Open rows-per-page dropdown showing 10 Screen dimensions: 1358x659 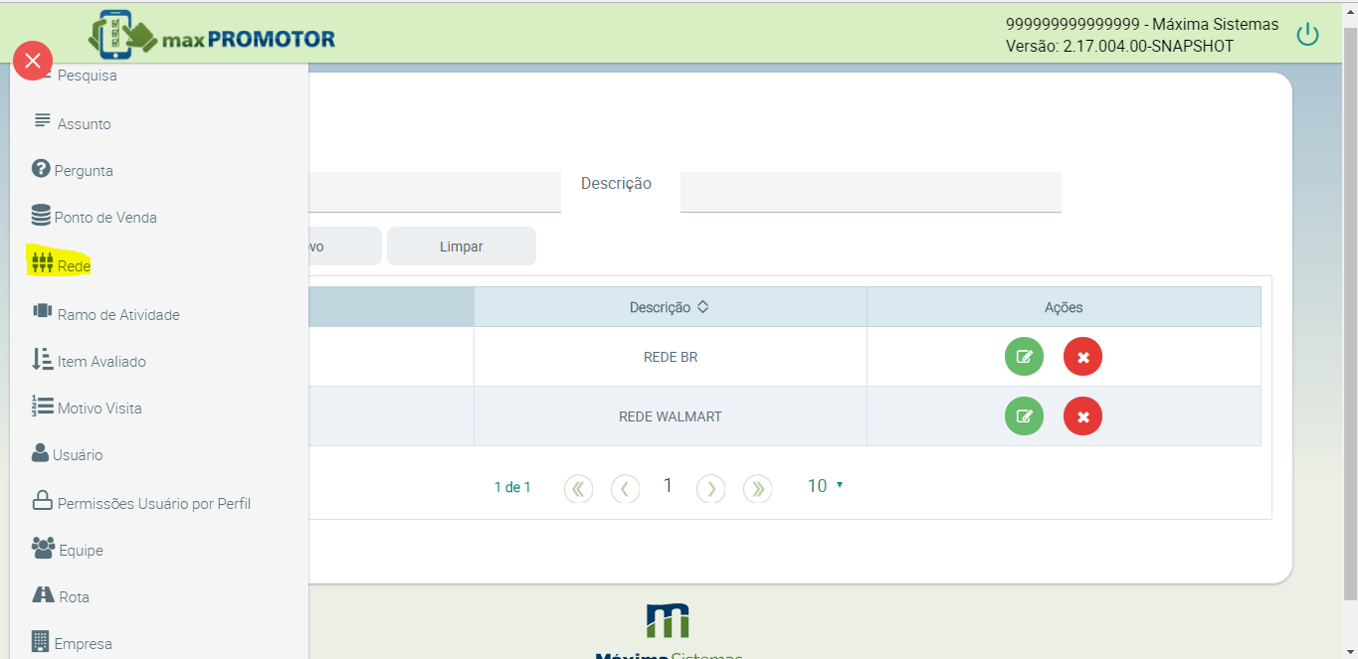point(825,486)
